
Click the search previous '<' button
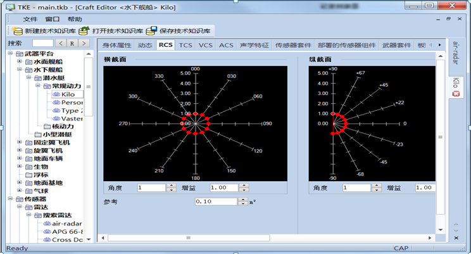(x=60, y=44)
